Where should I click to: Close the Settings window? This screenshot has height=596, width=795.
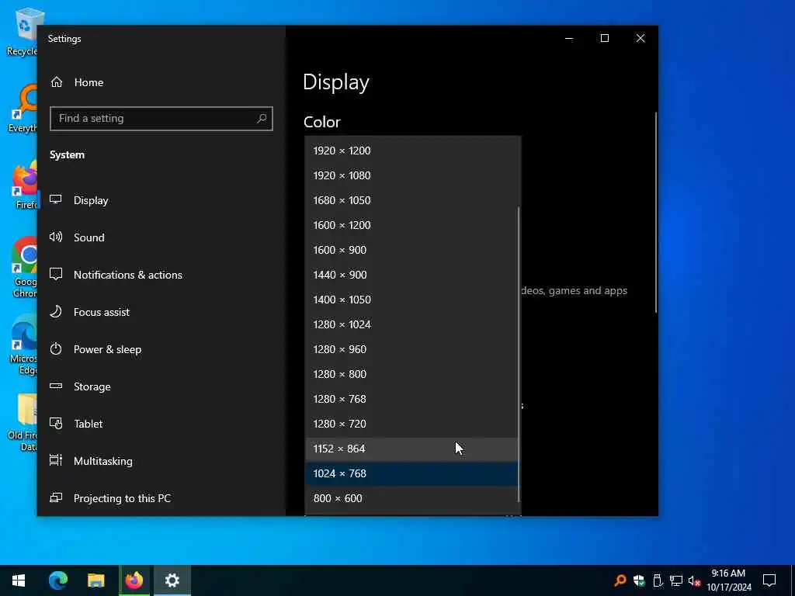641,39
